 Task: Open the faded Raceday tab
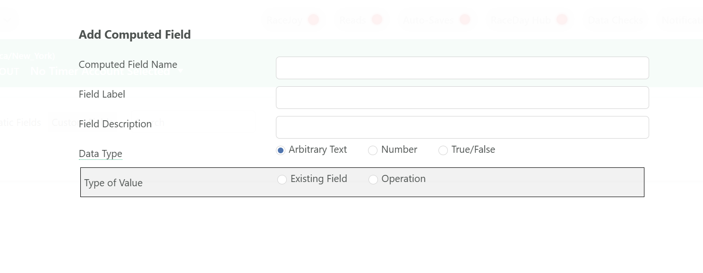point(284,20)
